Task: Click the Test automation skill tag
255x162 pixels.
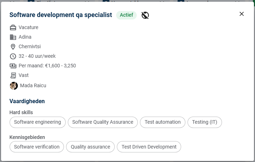Action: point(163,122)
